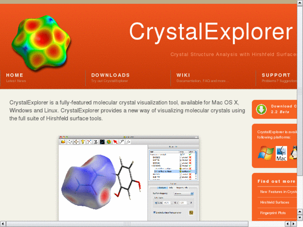Open the Surface Property combo box in the app screenshot
The image size is (303, 227).
(183, 193)
